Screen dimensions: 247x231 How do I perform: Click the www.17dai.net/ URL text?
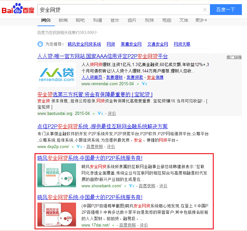96,225
